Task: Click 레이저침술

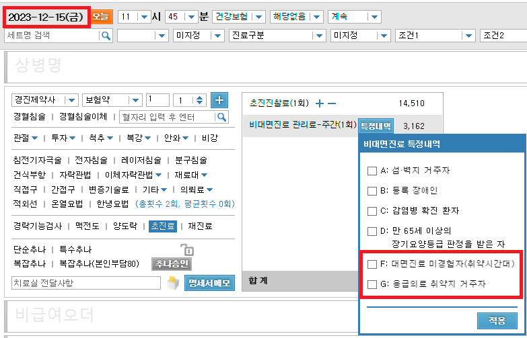Action: (x=141, y=160)
